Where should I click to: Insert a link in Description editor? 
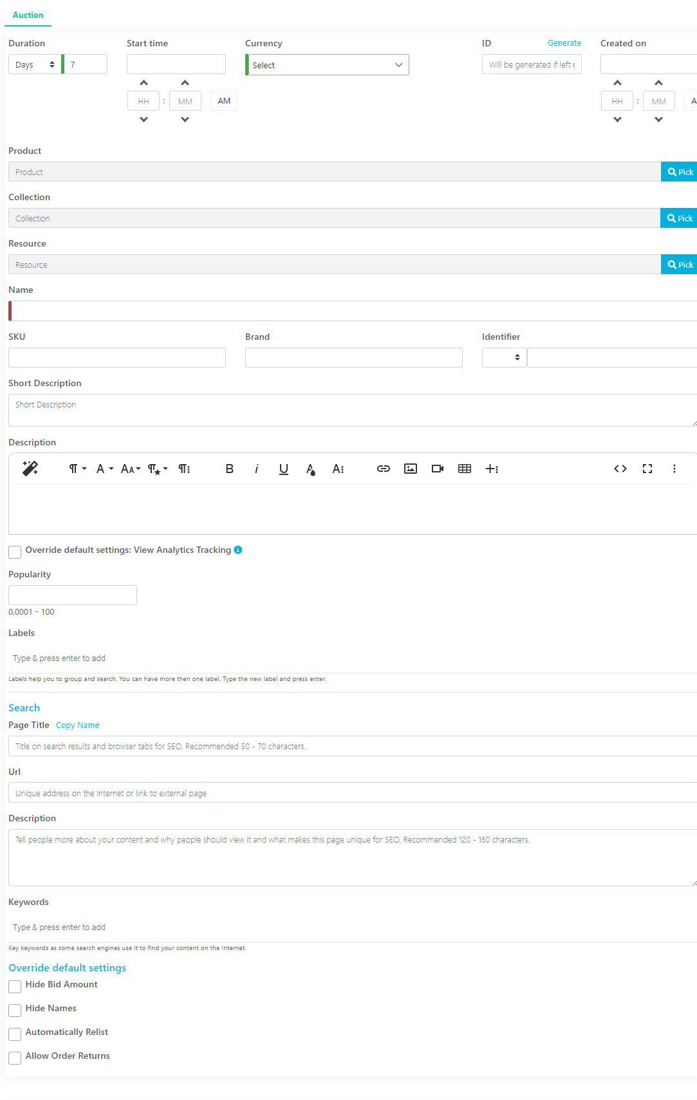coord(384,469)
